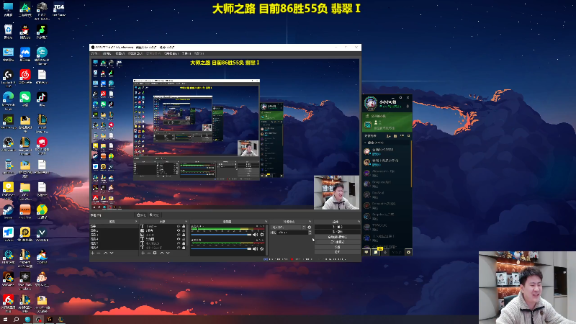
Task: Toggle lock on first source row
Action: 184,226
